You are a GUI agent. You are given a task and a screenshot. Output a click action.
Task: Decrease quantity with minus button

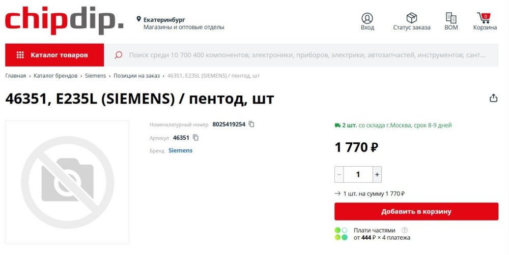tap(339, 174)
